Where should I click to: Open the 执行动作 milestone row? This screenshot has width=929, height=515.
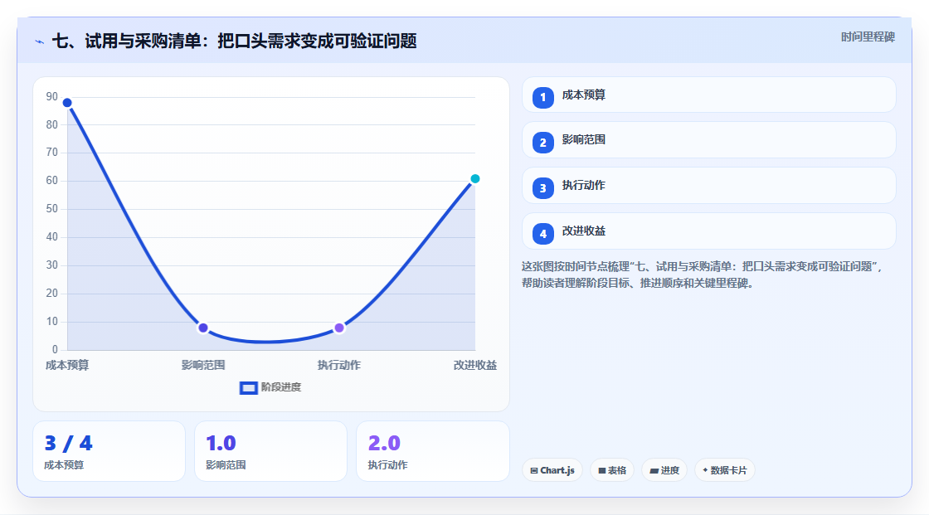tap(708, 186)
